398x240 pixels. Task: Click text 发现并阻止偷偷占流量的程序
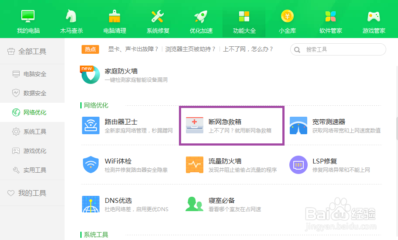click(243, 170)
